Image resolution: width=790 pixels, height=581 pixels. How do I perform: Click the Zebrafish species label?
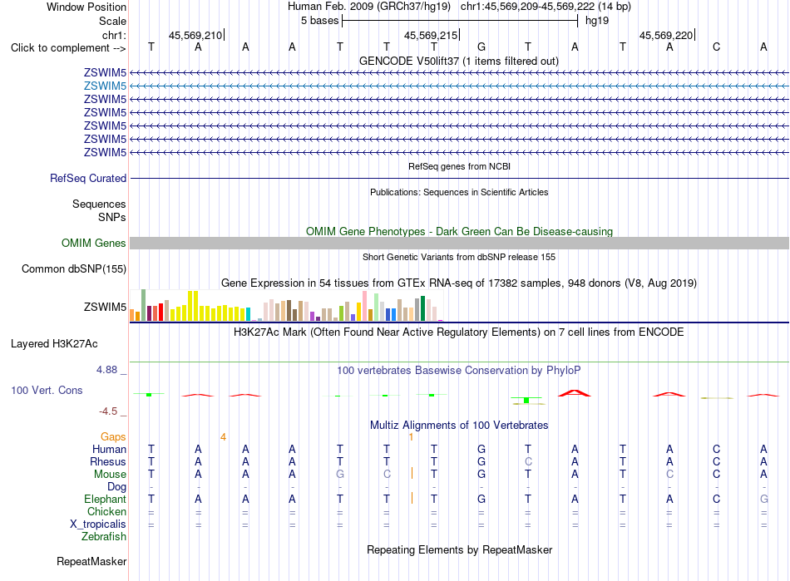tap(104, 537)
